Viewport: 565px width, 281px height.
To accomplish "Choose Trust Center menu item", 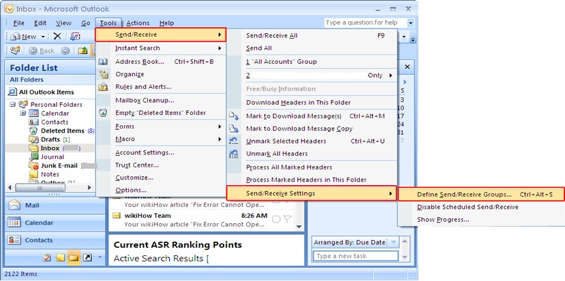I will pyautogui.click(x=161, y=165).
